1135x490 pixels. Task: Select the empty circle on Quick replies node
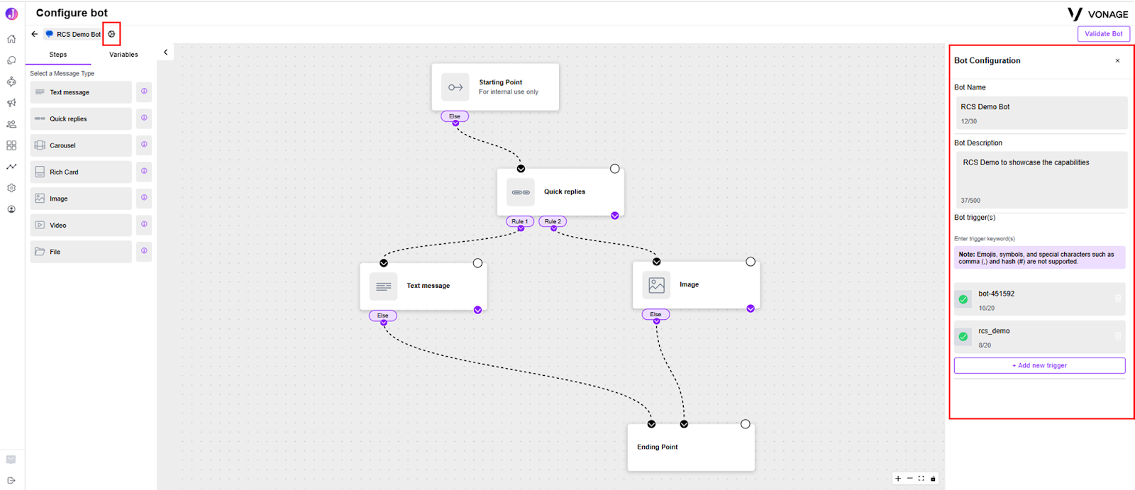click(615, 169)
